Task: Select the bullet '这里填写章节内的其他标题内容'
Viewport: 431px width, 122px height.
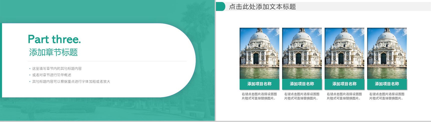Action: point(57,68)
